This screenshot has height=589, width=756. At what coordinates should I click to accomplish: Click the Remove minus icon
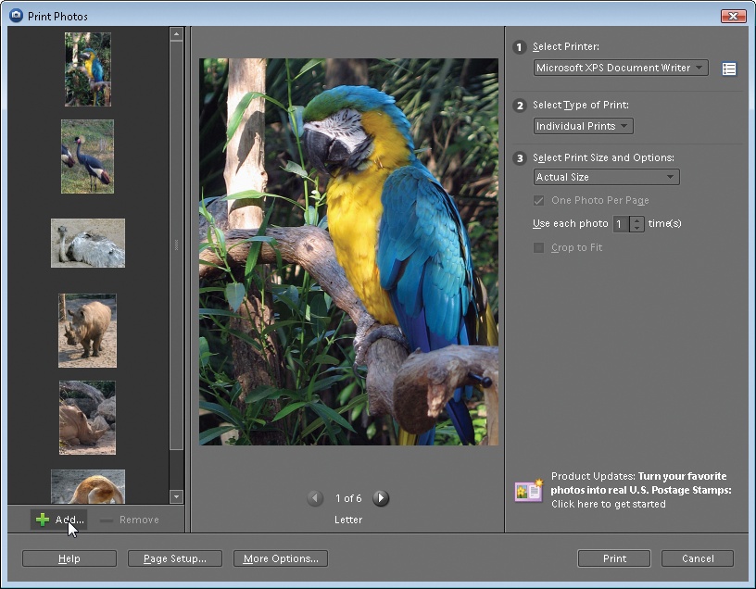click(107, 520)
